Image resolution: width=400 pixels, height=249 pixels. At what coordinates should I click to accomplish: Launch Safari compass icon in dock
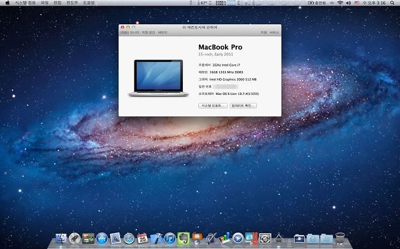[129, 238]
